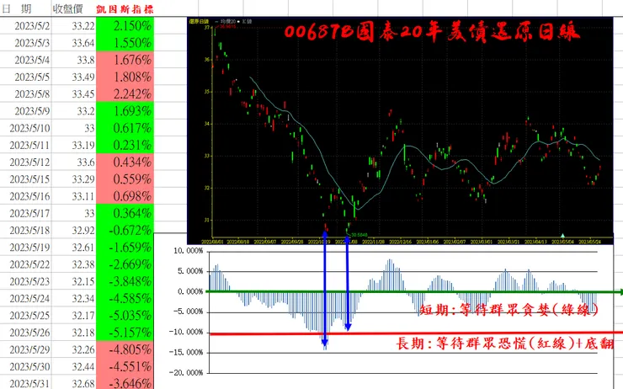The image size is (623, 389).
Task: Click the -5.157% indicator cell
Action: coord(125,333)
